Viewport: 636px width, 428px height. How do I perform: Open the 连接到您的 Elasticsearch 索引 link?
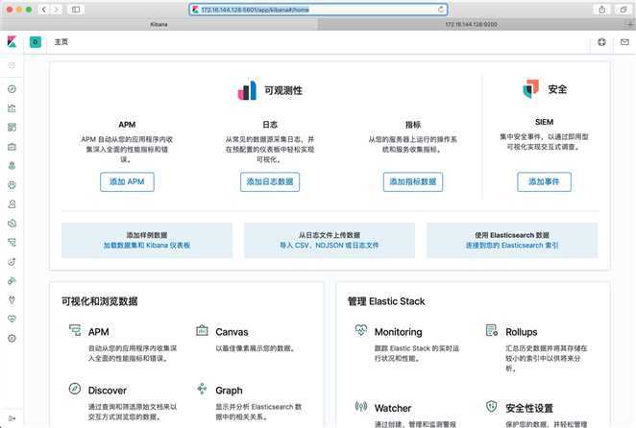[x=512, y=246]
